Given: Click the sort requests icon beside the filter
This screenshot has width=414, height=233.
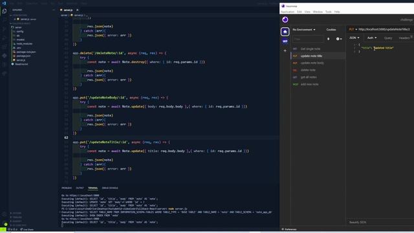Looking at the screenshot, I should 329,39.
